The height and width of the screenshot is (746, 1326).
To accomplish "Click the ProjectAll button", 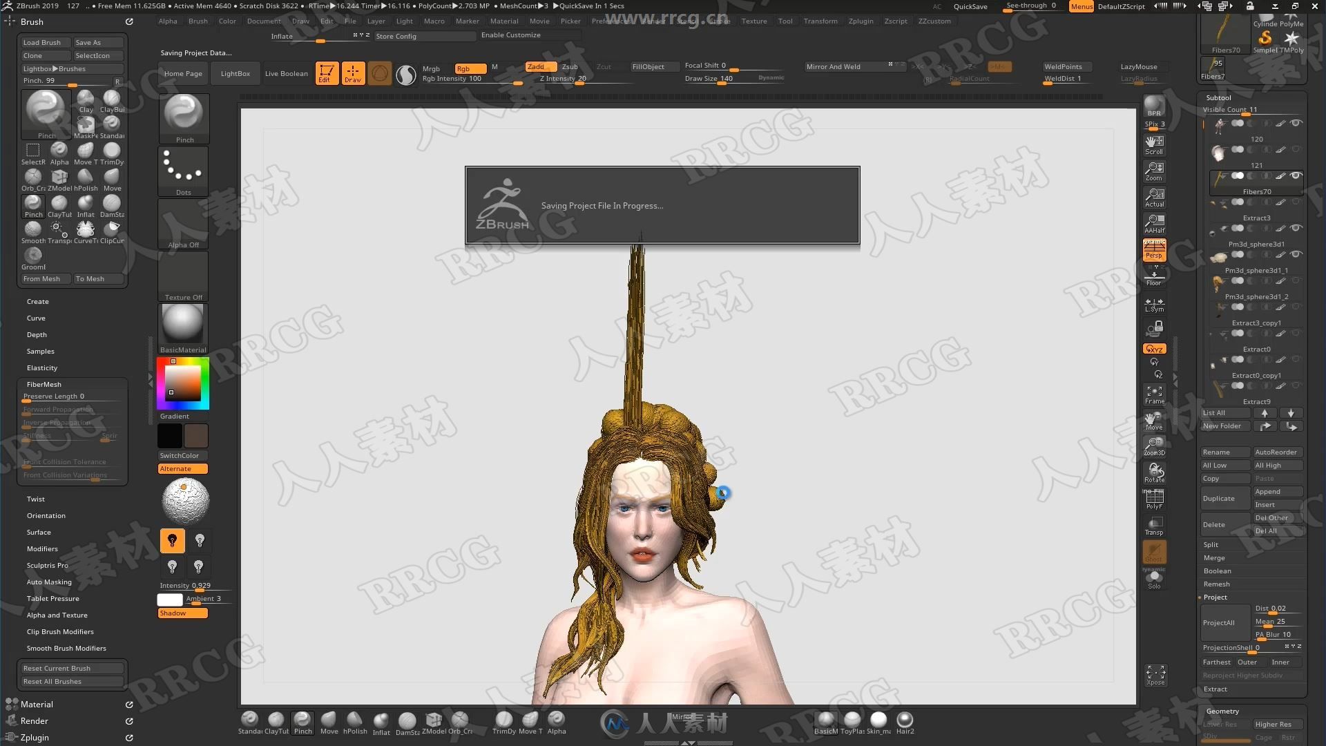I will pos(1225,622).
